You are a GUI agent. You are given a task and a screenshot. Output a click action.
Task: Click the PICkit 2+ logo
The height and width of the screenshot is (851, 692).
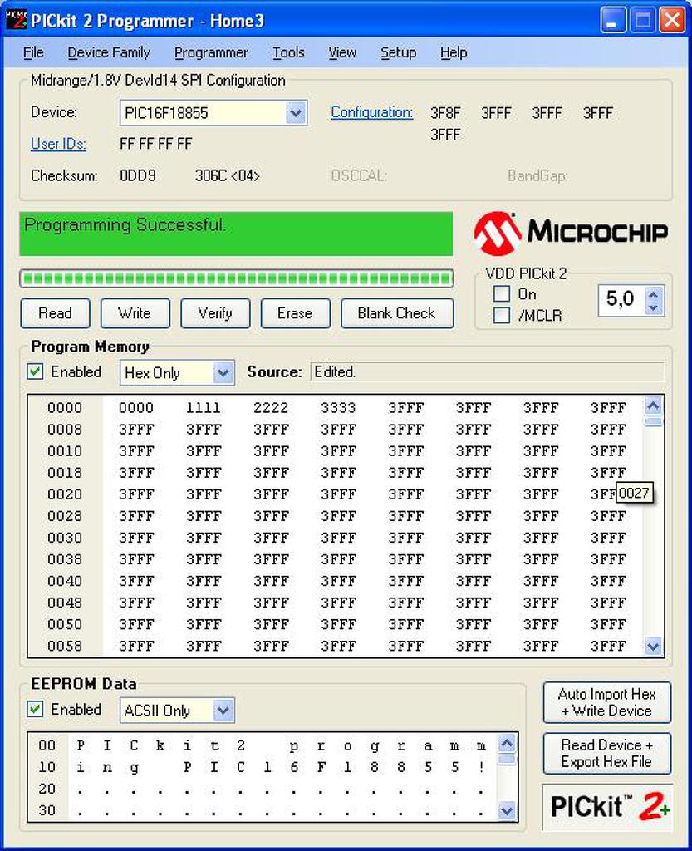(607, 806)
